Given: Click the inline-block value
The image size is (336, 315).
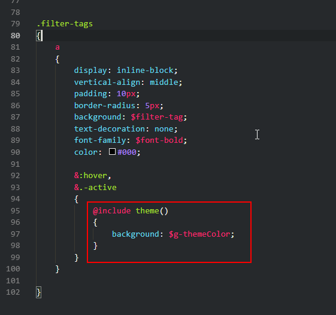Looking at the screenshot, I should [x=145, y=71].
